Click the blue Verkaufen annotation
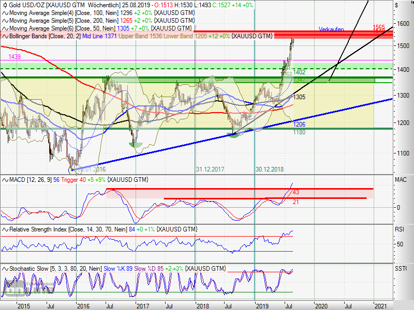The width and height of the screenshot is (414, 310). (331, 29)
